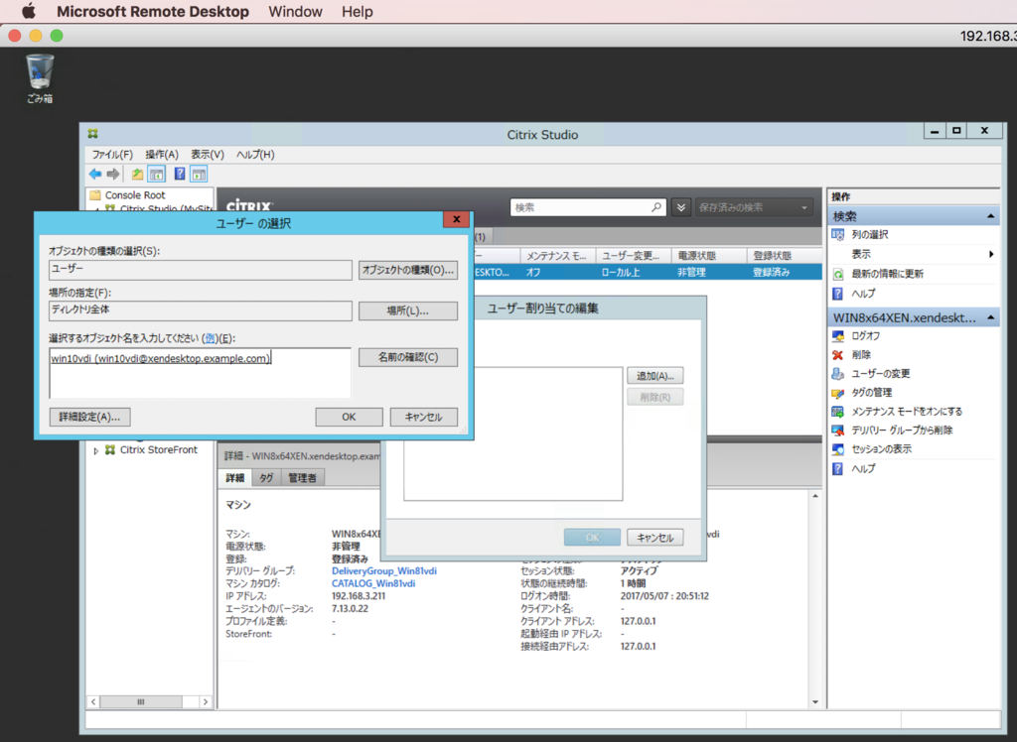This screenshot has height=742, width=1017.
Task: Click the ユーザー変更... column header
Action: (x=631, y=256)
